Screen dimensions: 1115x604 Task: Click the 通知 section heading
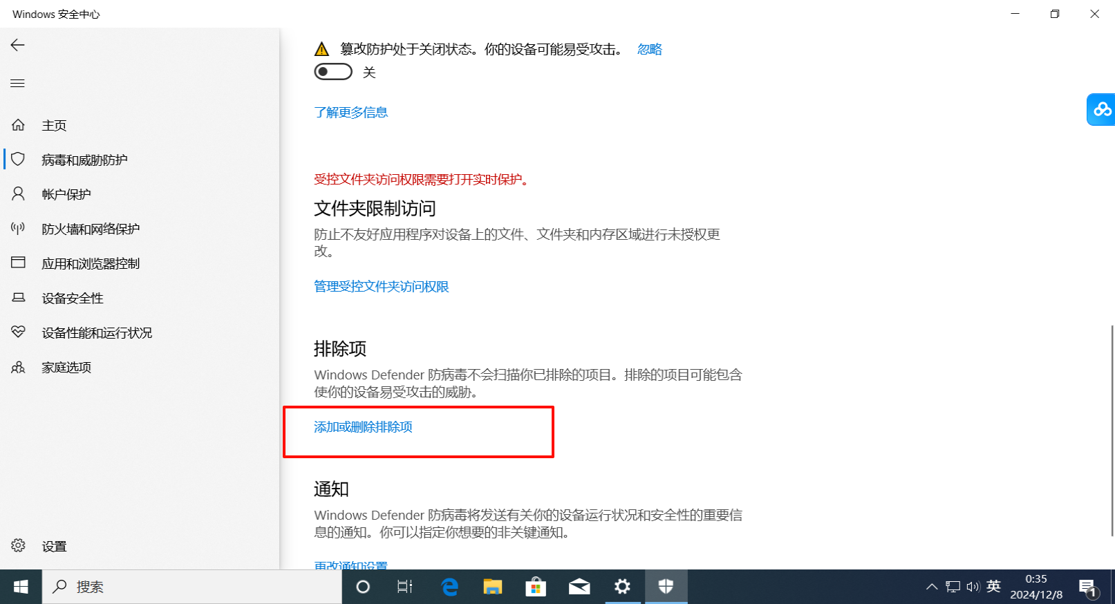[x=331, y=489]
